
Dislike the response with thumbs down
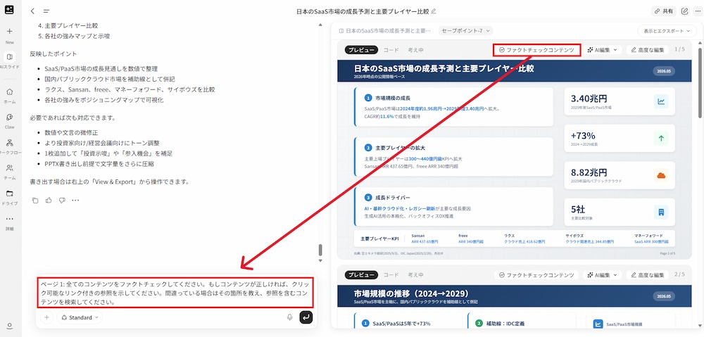click(62, 200)
